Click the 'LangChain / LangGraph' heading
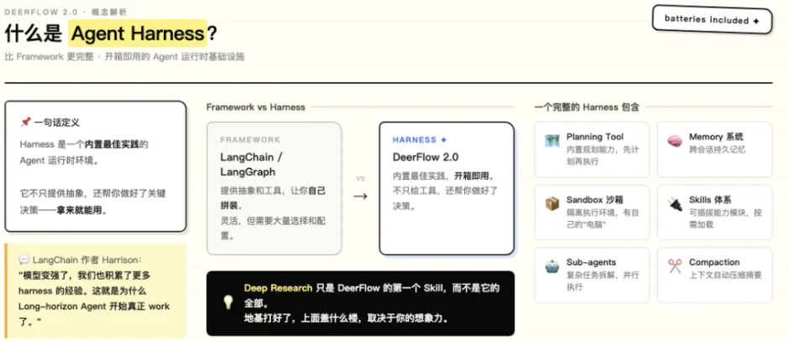The image size is (789, 342). [252, 164]
